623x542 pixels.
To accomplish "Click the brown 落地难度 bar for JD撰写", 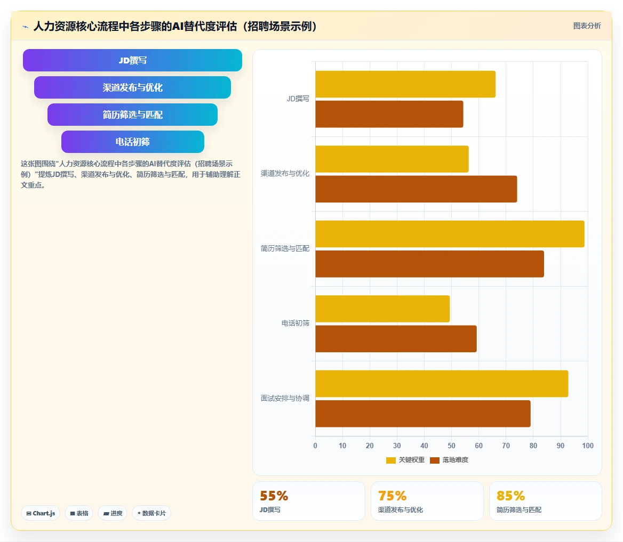I will (x=389, y=114).
